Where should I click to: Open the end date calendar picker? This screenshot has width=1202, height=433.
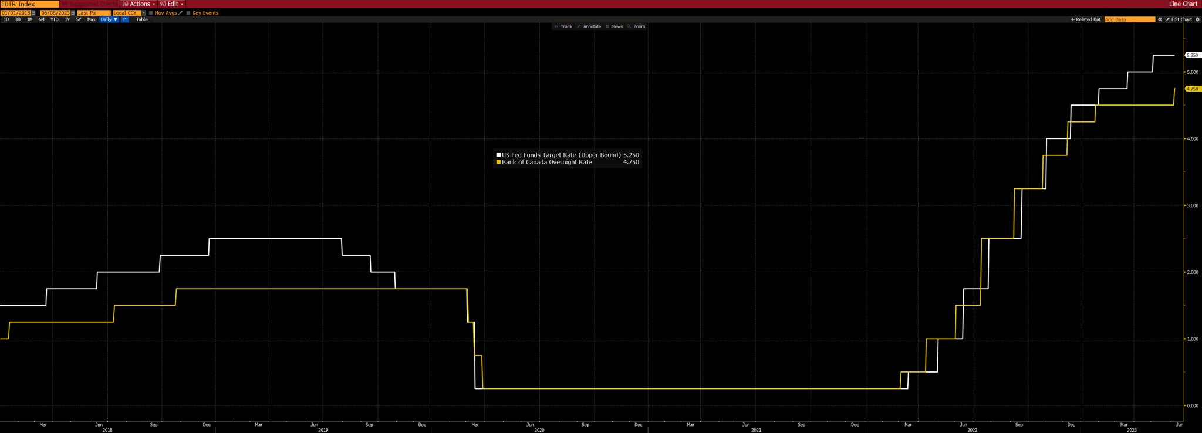point(73,13)
